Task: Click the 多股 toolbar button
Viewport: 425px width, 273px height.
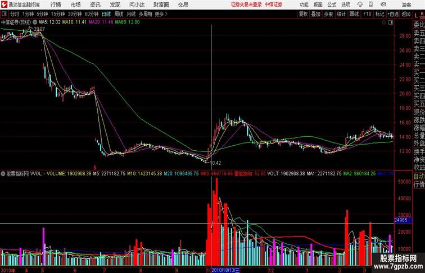Action: [328, 14]
